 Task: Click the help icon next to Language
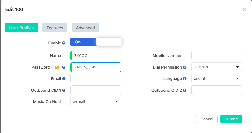tap(185, 79)
